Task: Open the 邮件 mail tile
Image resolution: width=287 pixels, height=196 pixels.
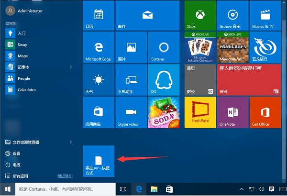Action: pos(147,15)
